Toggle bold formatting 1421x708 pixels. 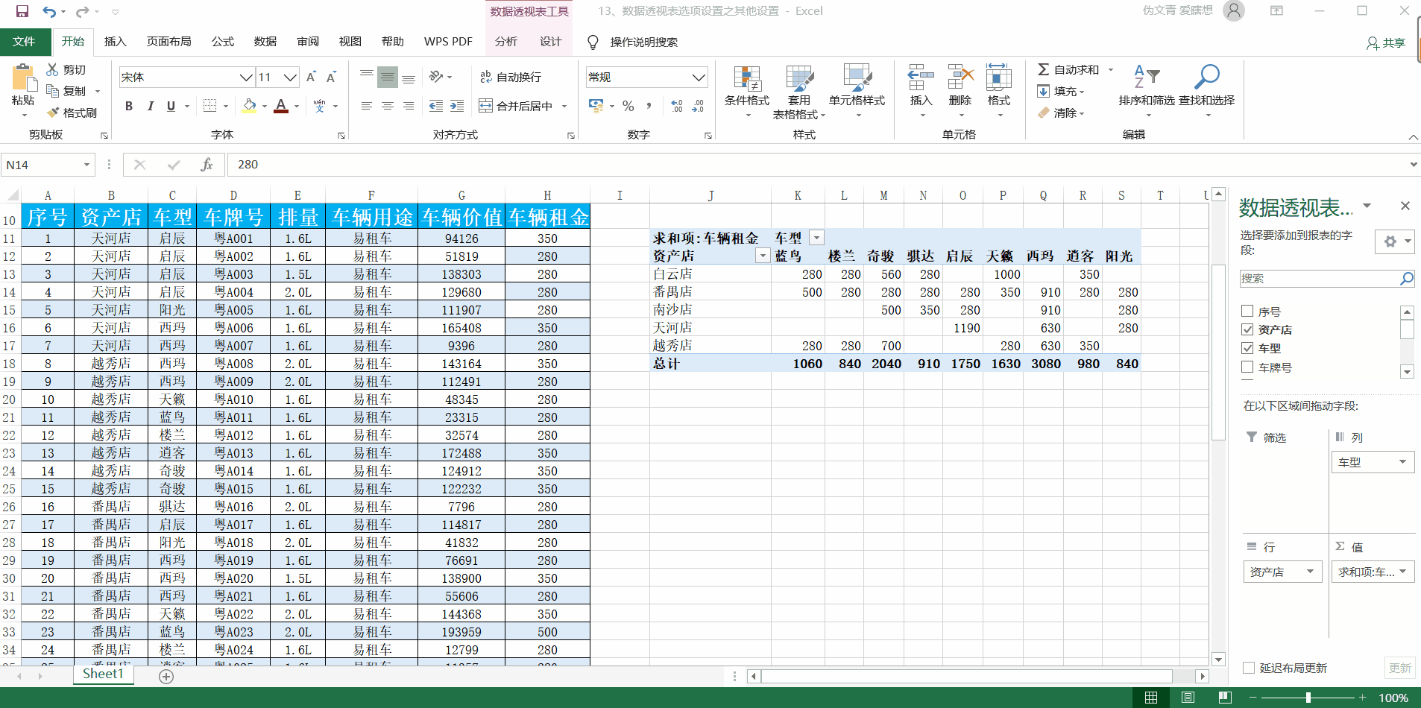[129, 107]
